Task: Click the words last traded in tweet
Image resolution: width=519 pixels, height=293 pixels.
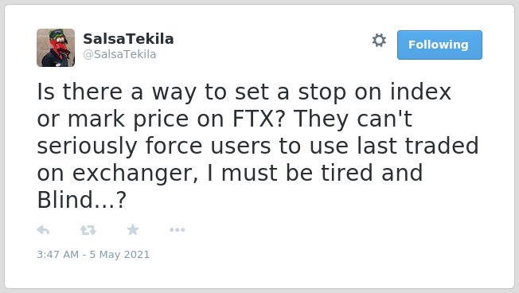Action: click(x=418, y=146)
